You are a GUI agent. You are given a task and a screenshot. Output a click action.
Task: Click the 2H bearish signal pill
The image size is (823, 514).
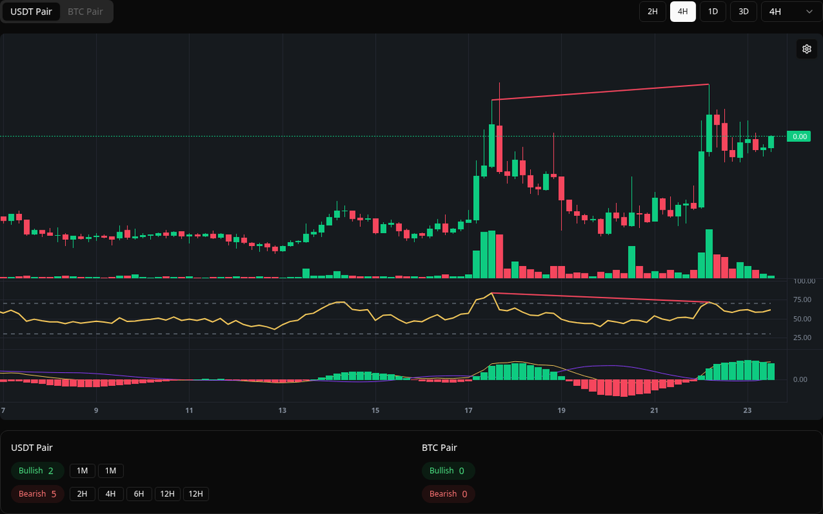click(x=82, y=493)
